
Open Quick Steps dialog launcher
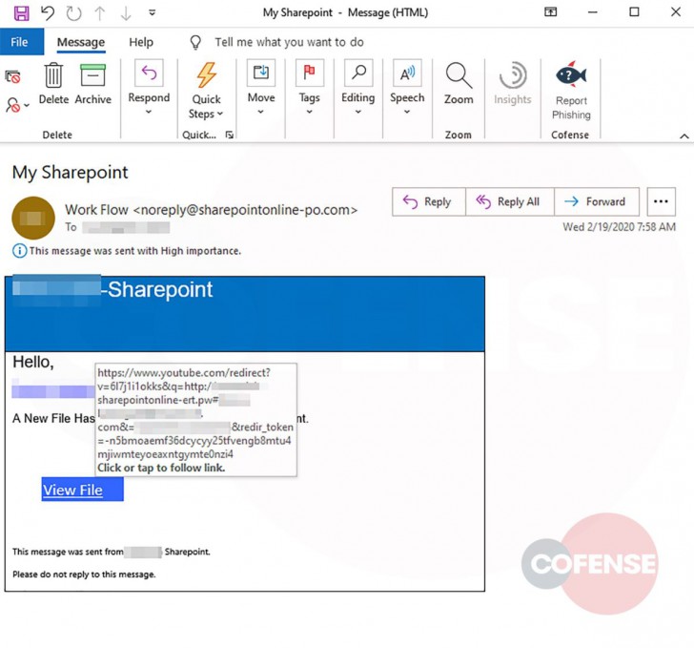click(x=229, y=135)
